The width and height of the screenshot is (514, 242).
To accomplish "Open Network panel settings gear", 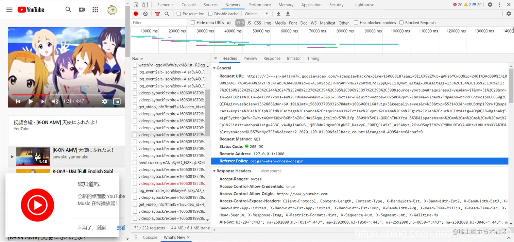I will pos(509,14).
